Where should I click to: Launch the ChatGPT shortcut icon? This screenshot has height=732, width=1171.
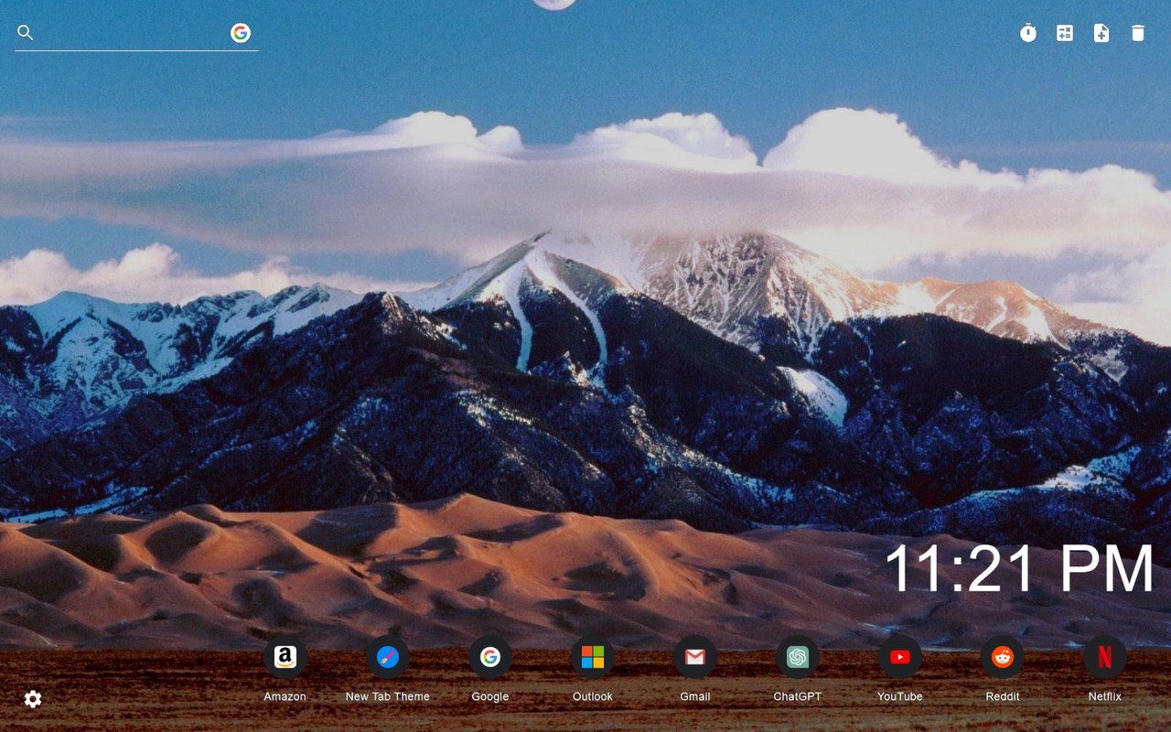[798, 657]
